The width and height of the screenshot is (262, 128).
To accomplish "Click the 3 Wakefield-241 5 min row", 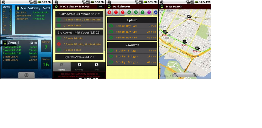I will (x=20, y=47).
